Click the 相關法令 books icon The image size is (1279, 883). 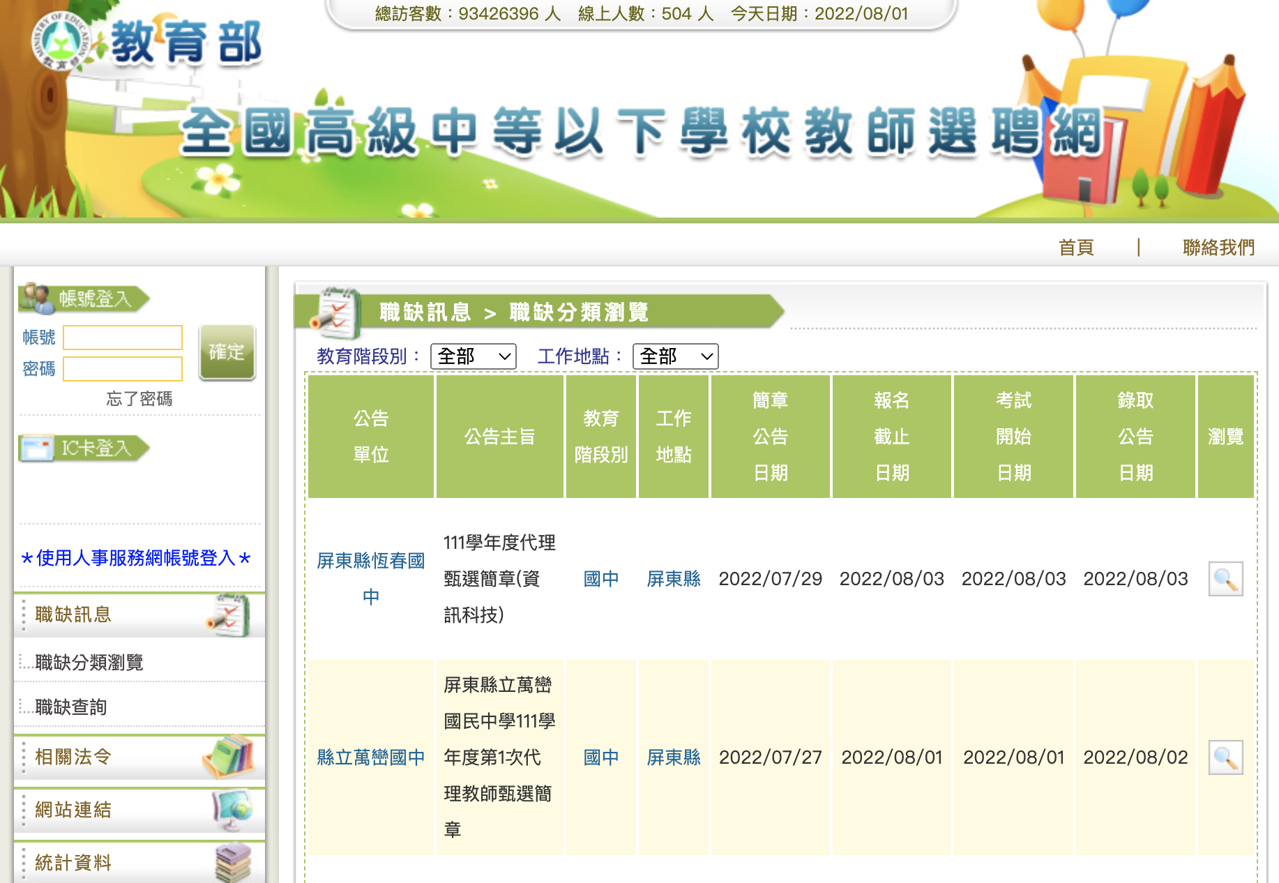229,756
